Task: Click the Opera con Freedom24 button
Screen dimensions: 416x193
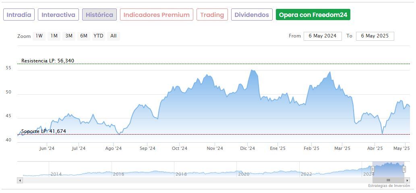Action: [x=313, y=15]
